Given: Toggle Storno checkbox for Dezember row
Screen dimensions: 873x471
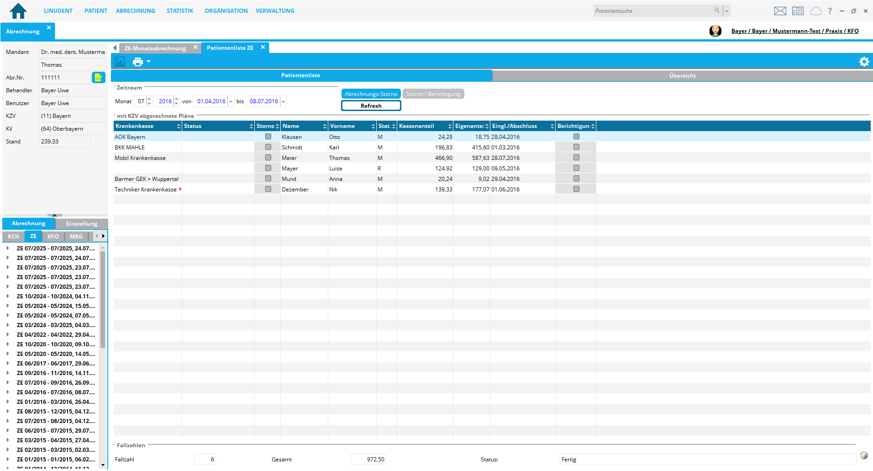Looking at the screenshot, I should pos(268,189).
